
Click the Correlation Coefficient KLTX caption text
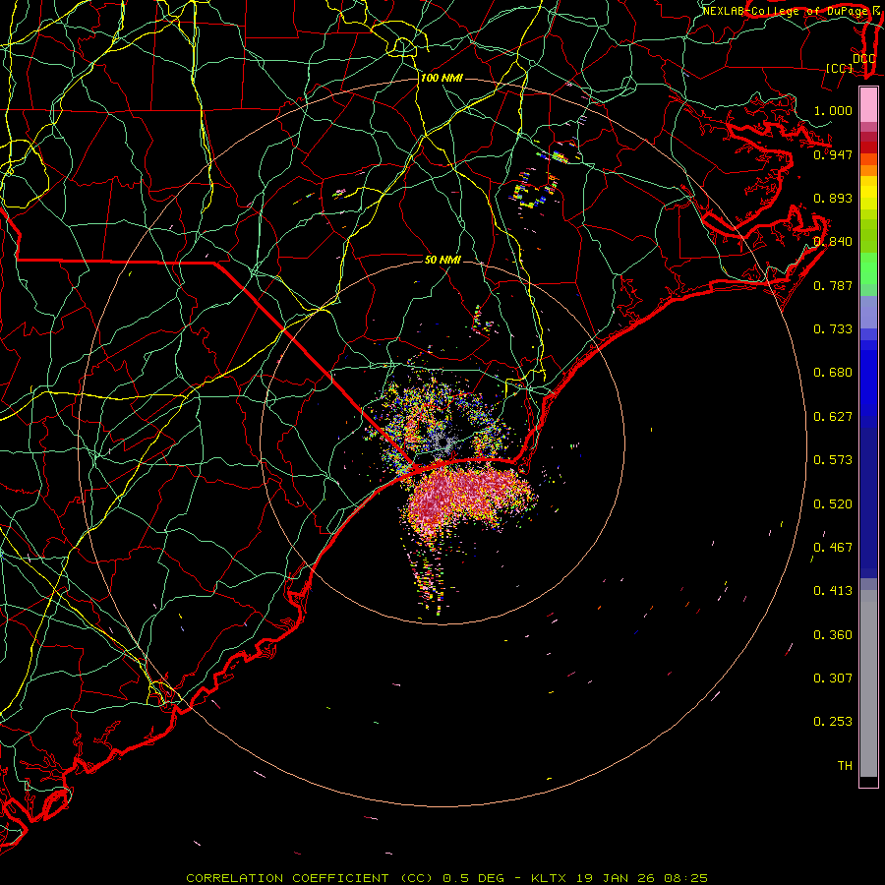(x=446, y=878)
